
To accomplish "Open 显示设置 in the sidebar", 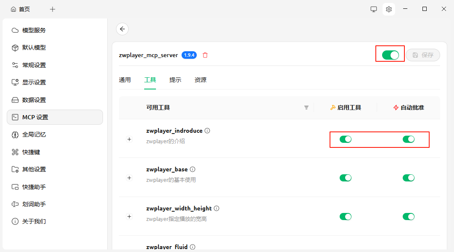I will 55,82.
